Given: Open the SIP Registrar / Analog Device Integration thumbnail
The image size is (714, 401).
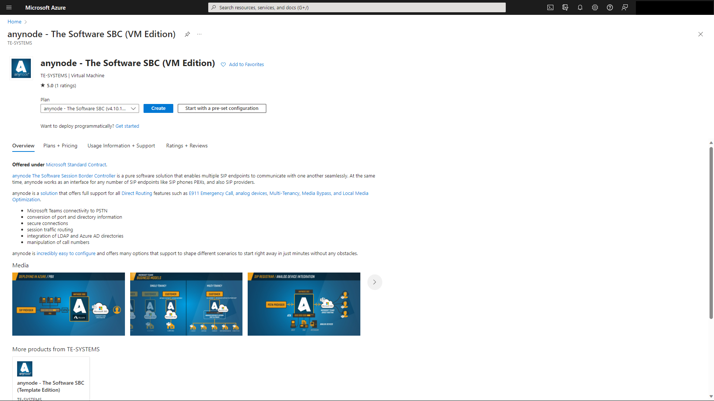Looking at the screenshot, I should click(304, 304).
